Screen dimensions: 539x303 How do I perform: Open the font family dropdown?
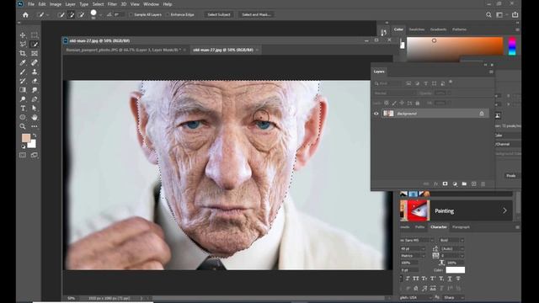[432, 241]
